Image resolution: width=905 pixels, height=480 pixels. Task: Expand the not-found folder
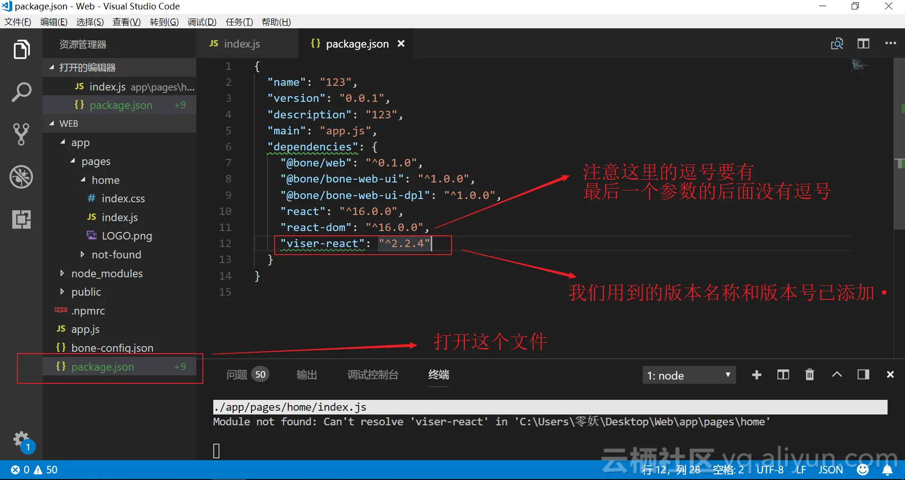tap(83, 255)
